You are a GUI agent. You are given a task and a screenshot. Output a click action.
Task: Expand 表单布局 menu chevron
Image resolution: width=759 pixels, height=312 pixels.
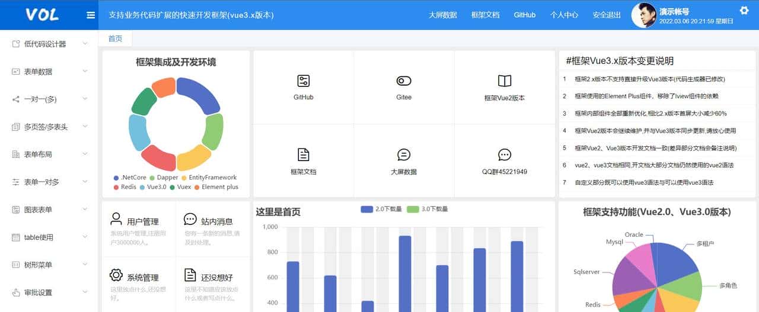[x=85, y=155]
